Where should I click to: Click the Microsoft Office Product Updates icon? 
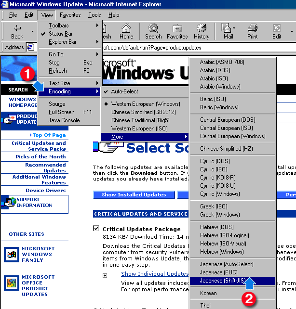12,283
